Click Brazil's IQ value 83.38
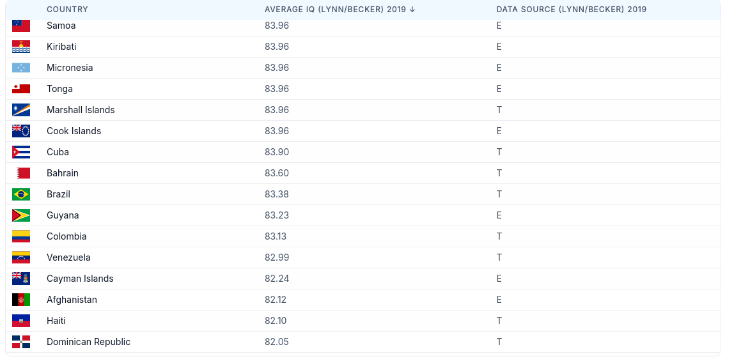 pyautogui.click(x=276, y=194)
